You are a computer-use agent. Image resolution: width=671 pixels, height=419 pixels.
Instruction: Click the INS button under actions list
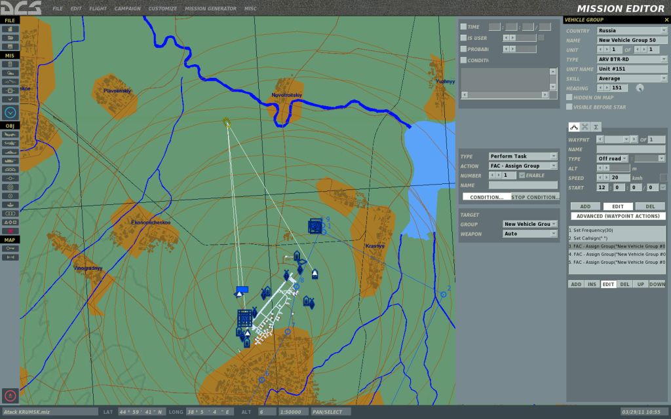pos(592,284)
